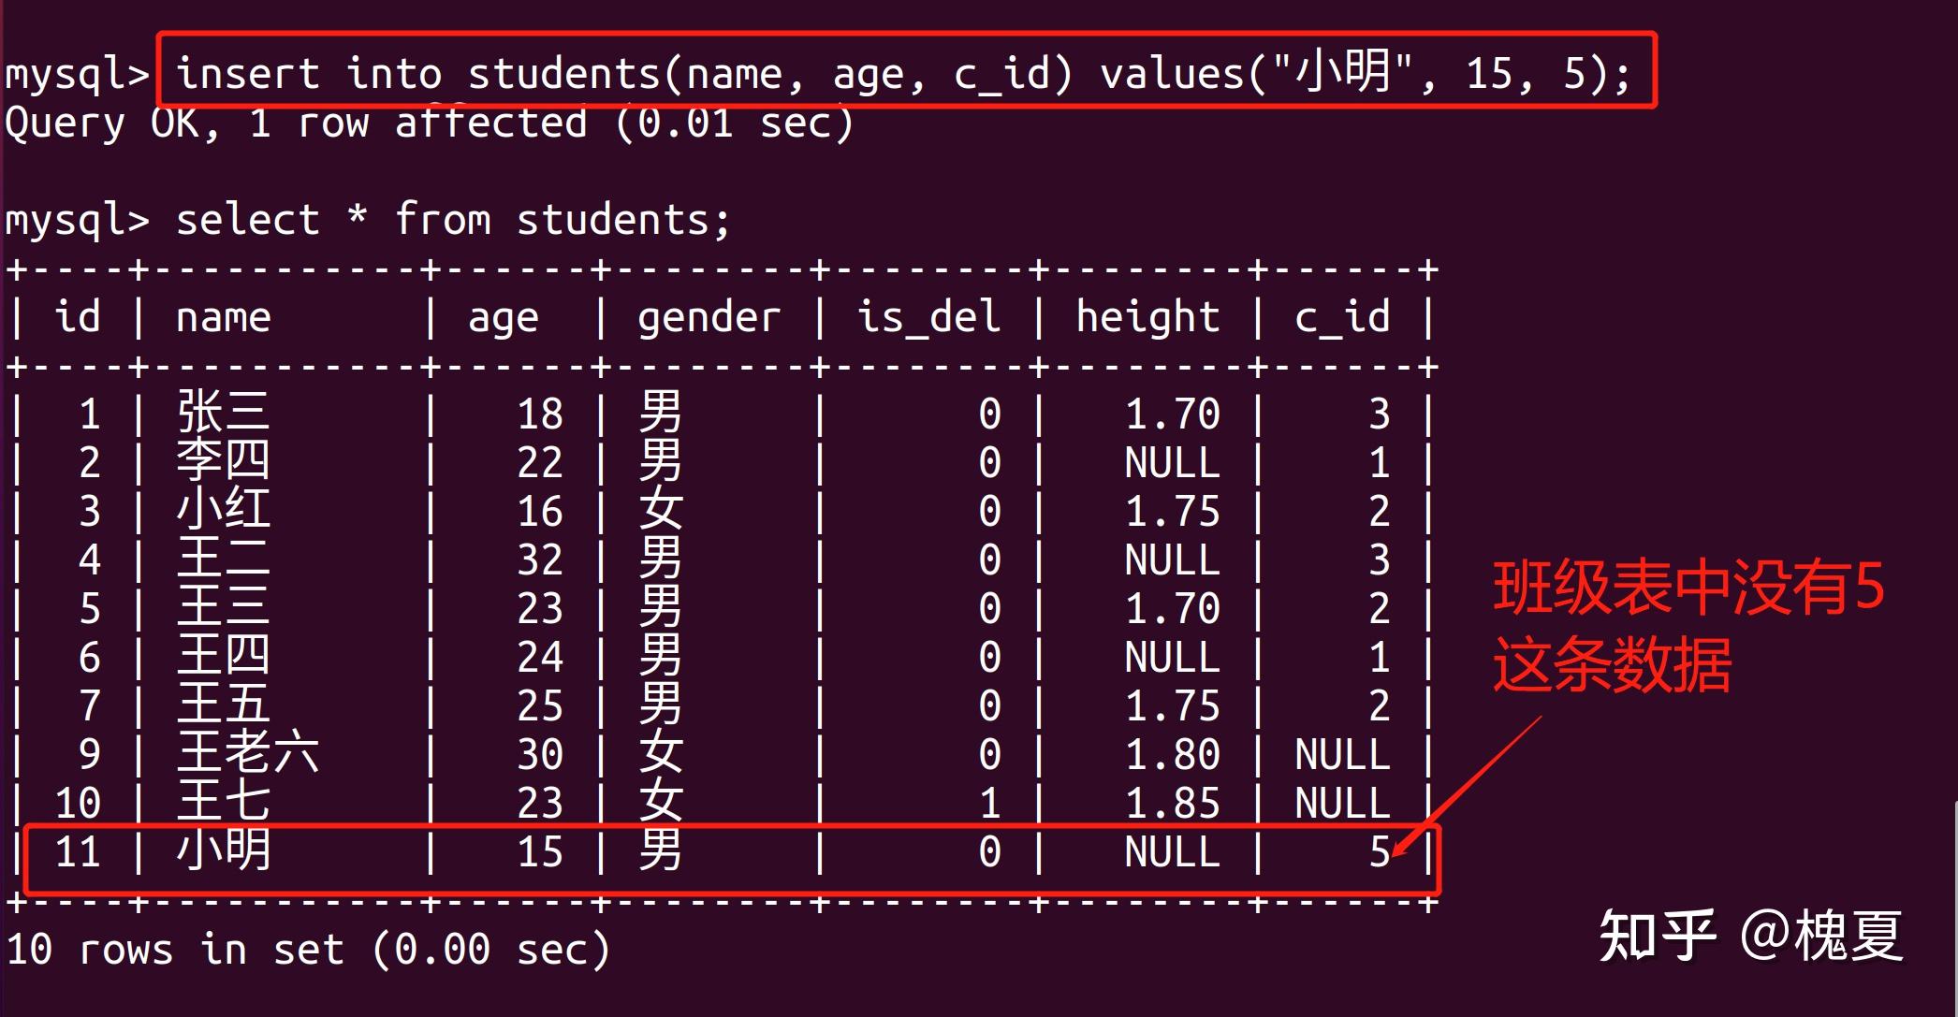The width and height of the screenshot is (1958, 1017).
Task: Select the name cell 小红
Action: coord(224,510)
